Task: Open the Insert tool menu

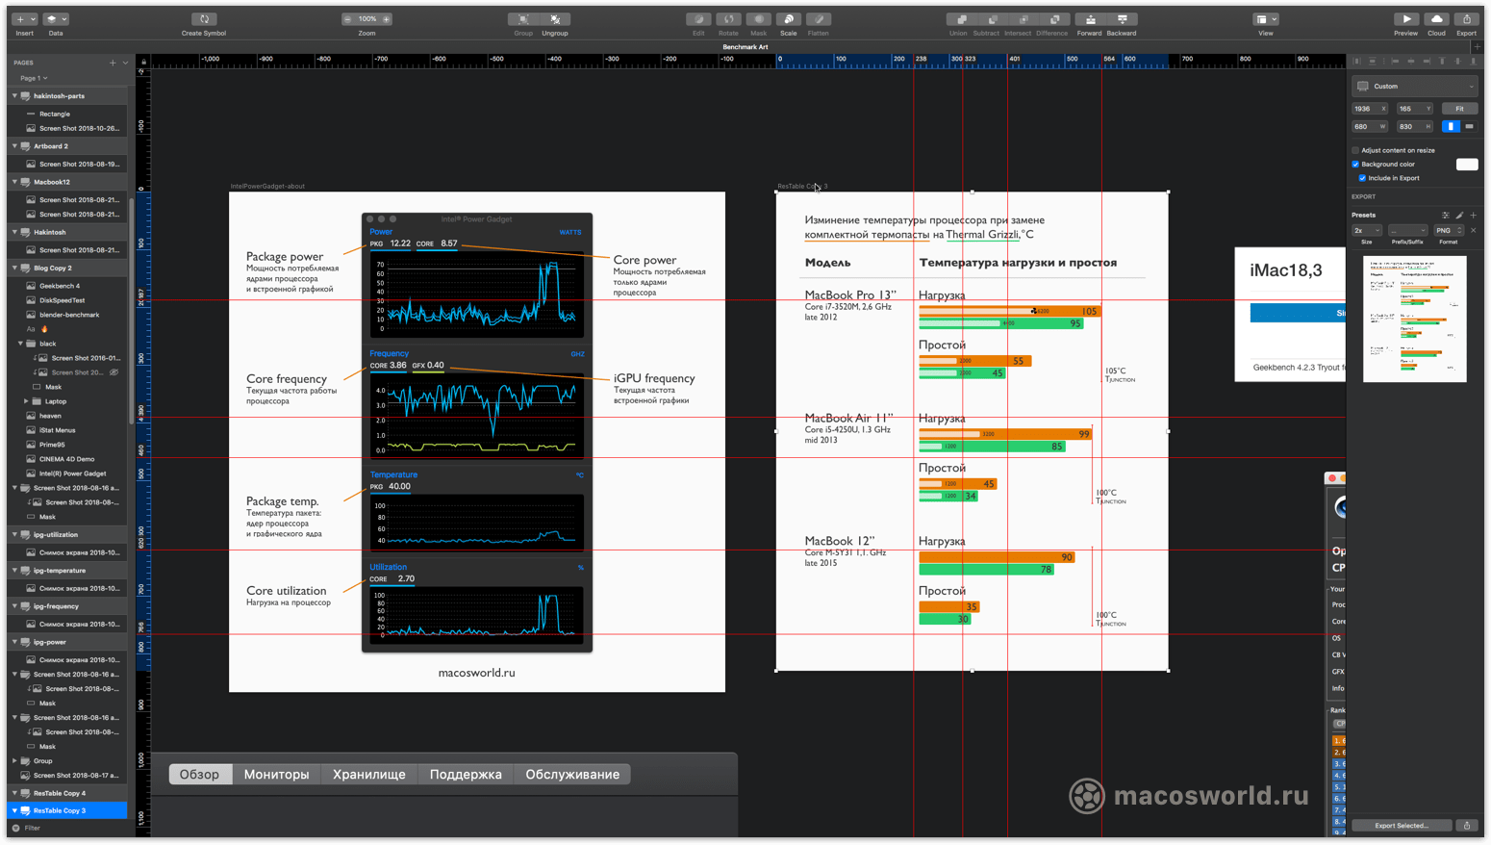Action: [25, 19]
